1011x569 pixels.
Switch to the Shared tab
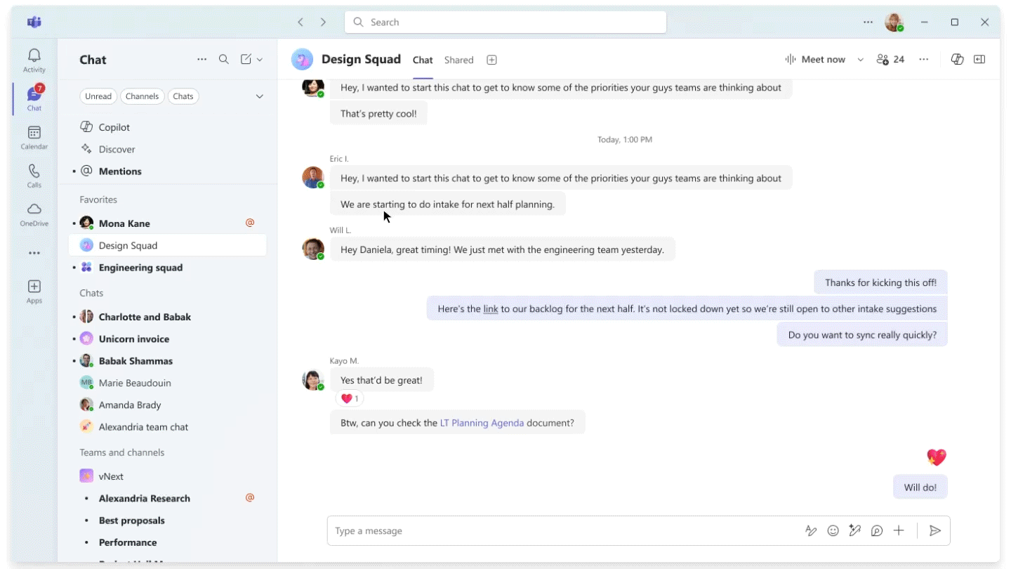(458, 60)
